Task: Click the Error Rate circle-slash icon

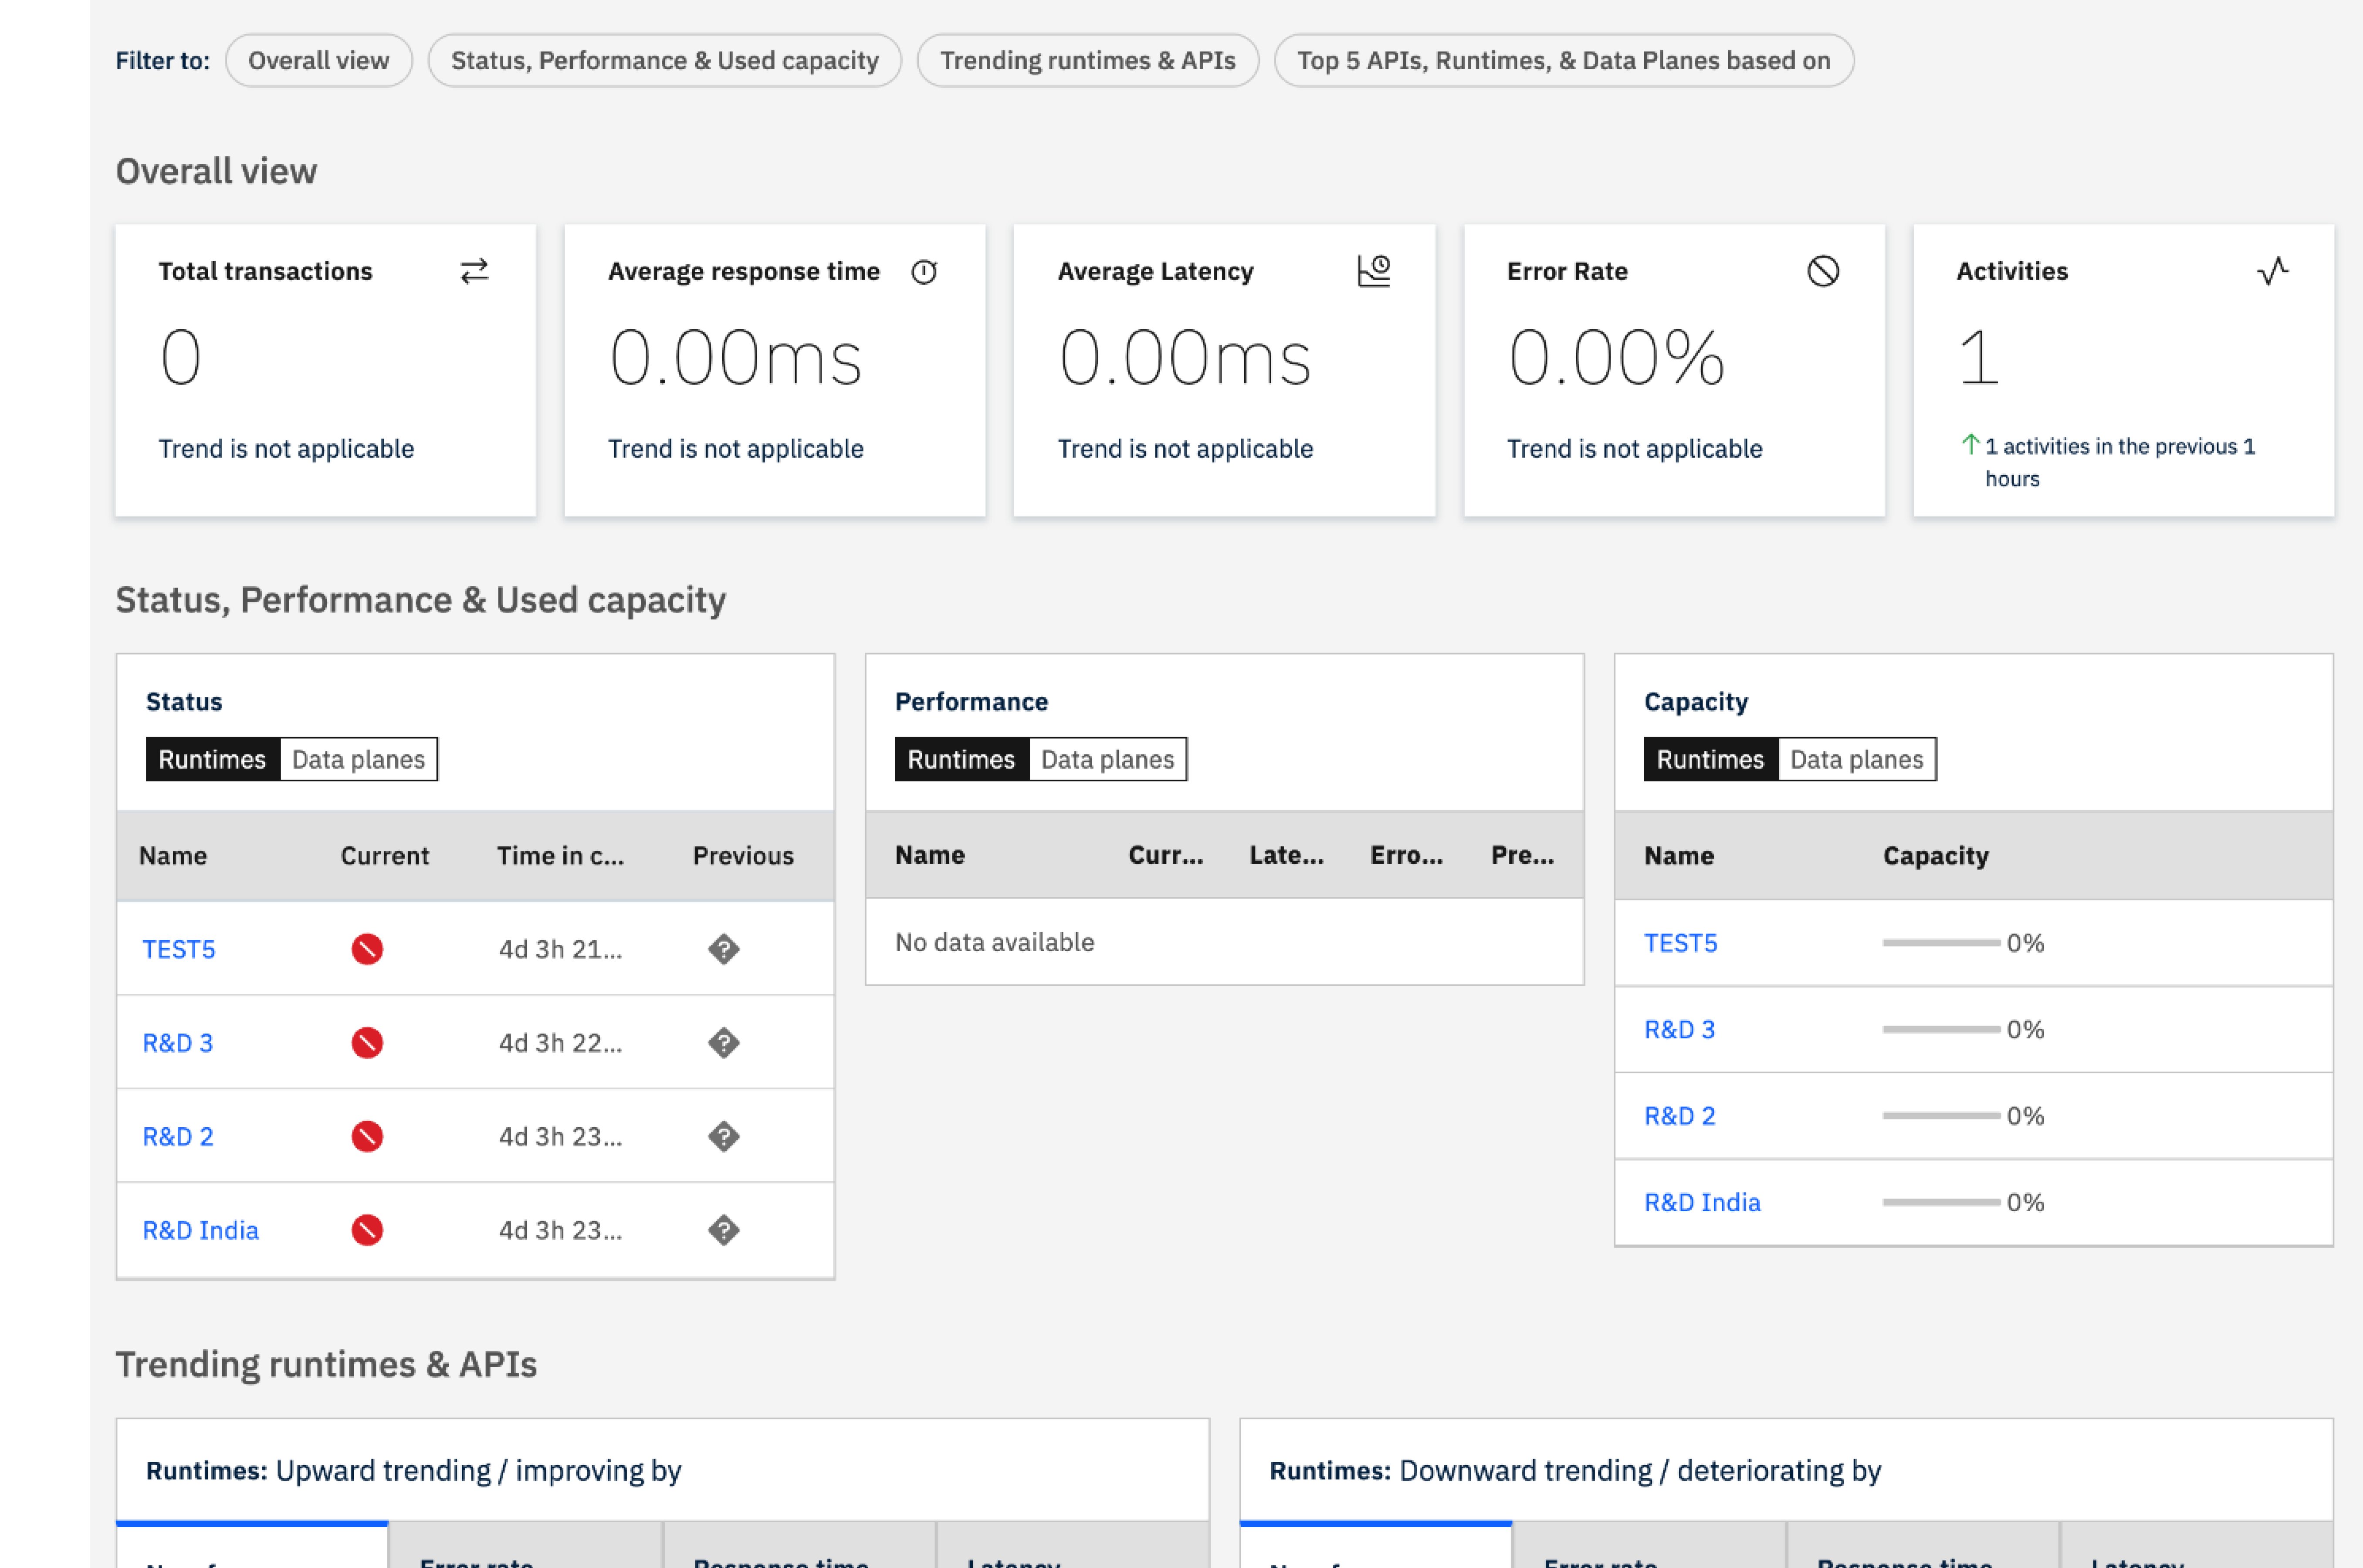Action: [x=1823, y=271]
